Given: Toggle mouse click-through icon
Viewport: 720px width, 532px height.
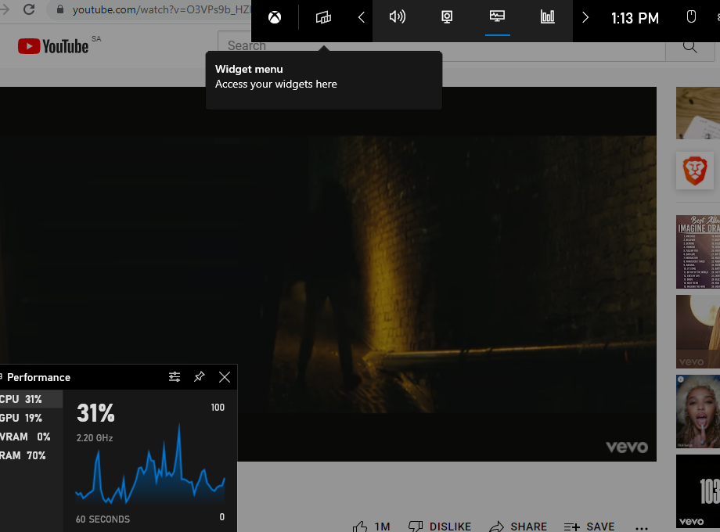Looking at the screenshot, I should 690,17.
